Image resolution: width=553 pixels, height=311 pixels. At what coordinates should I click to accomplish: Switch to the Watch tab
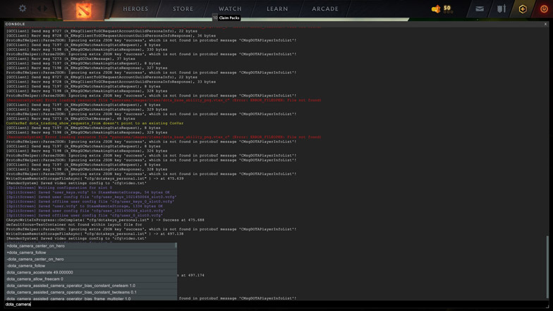230,8
